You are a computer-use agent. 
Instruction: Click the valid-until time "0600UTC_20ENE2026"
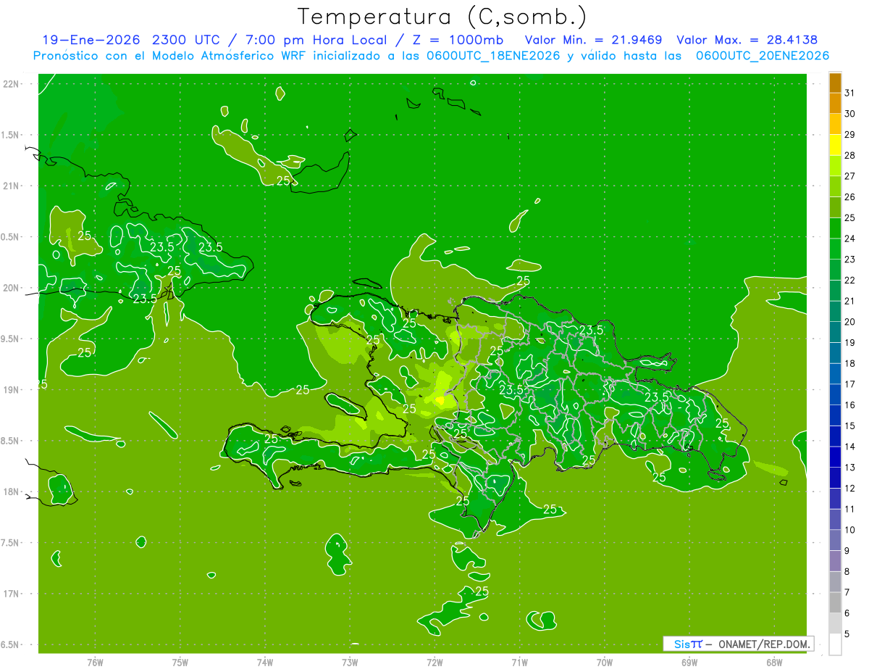762,56
